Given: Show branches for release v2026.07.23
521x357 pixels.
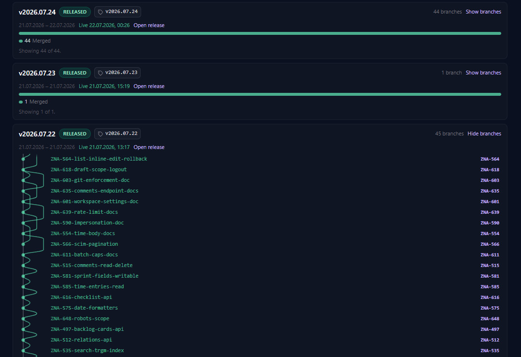Looking at the screenshot, I should pyautogui.click(x=483, y=73).
